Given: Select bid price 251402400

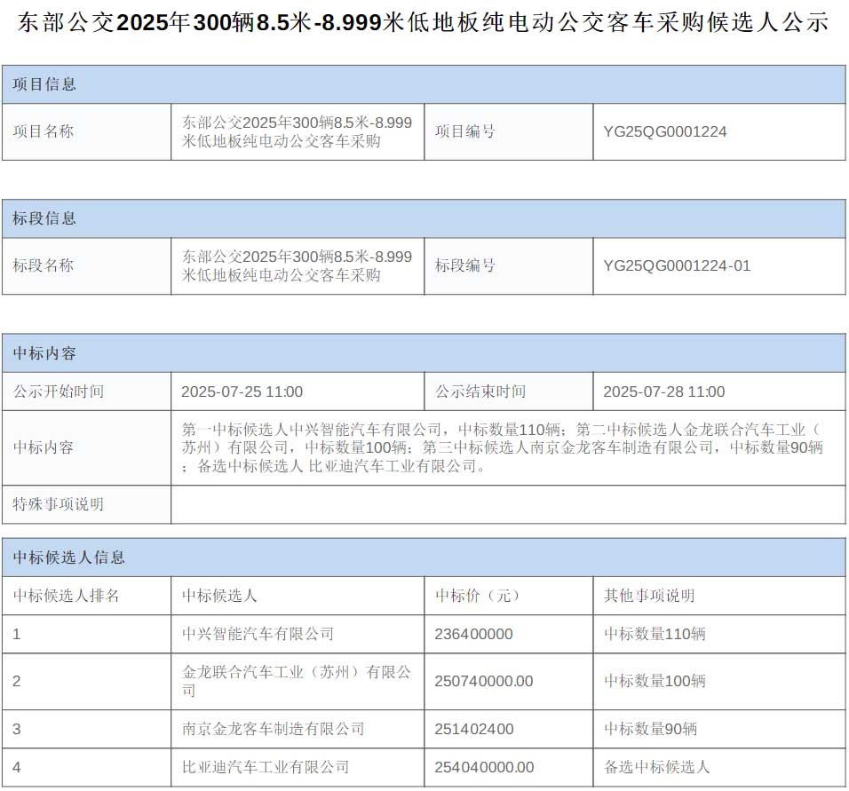Looking at the screenshot, I should [473, 729].
